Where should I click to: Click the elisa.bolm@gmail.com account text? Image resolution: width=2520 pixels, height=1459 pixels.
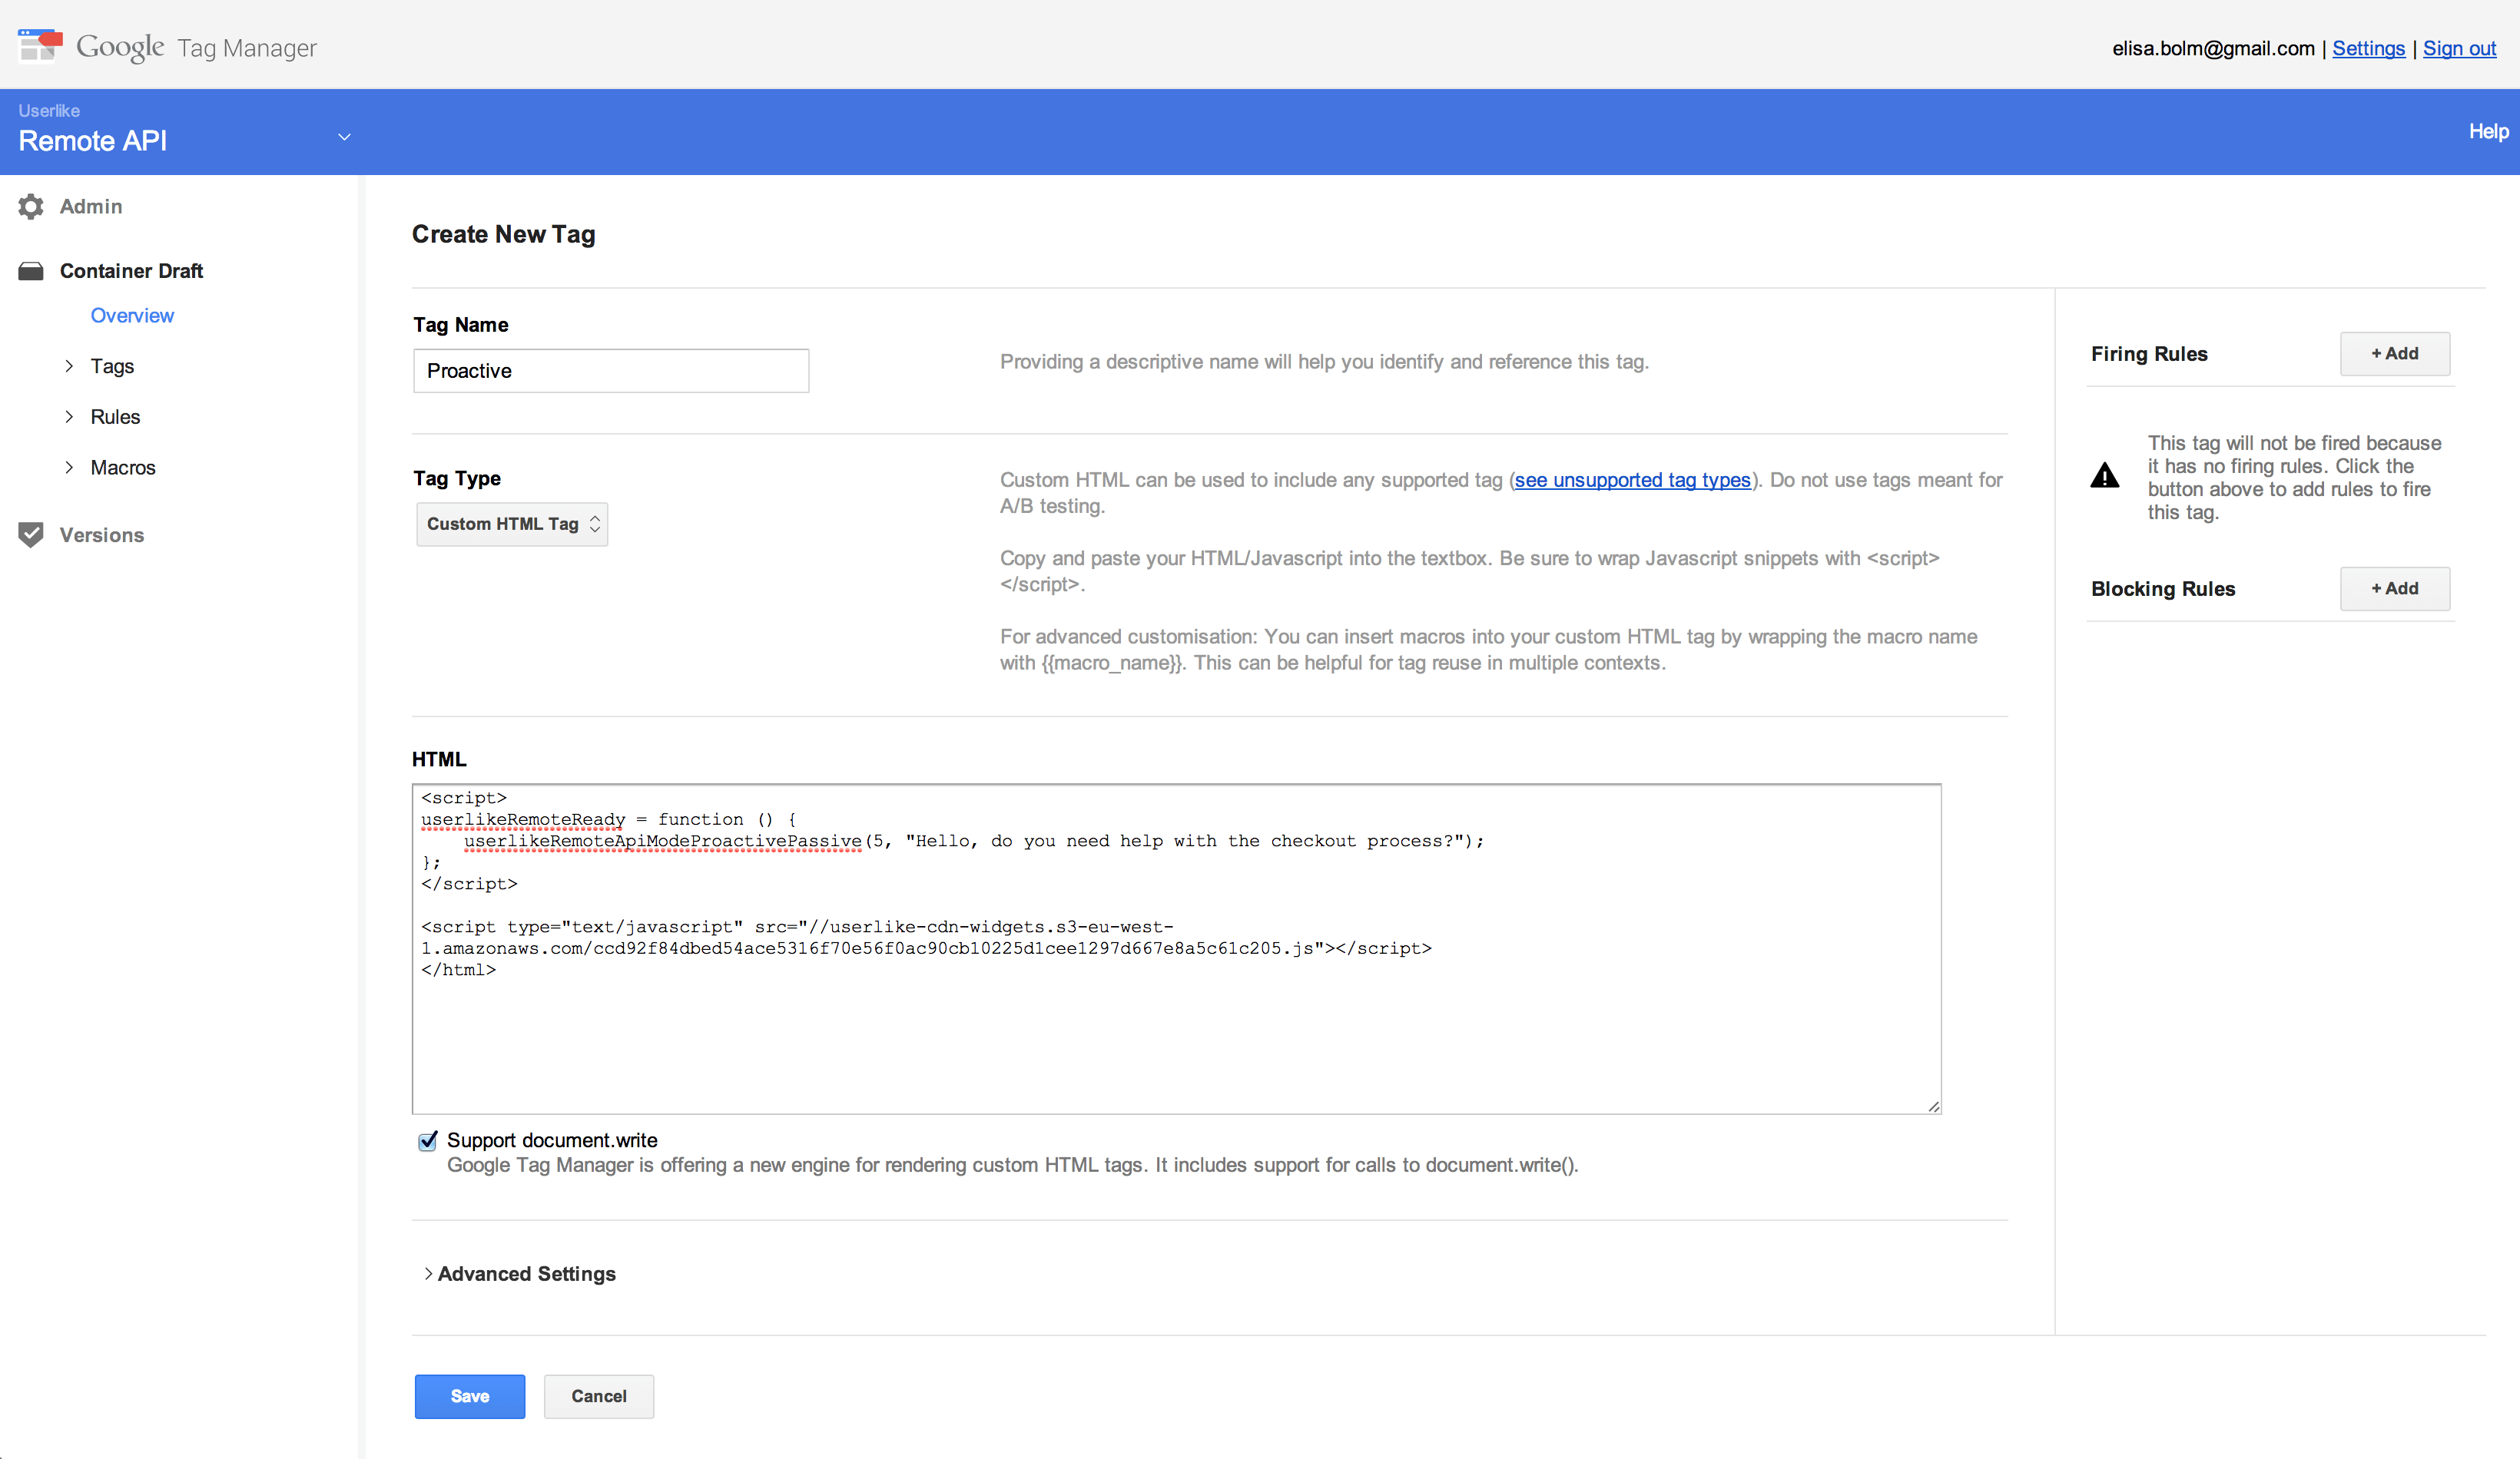pyautogui.click(x=2213, y=48)
